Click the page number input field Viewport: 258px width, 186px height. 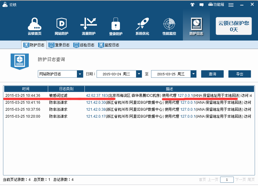pos(227,180)
